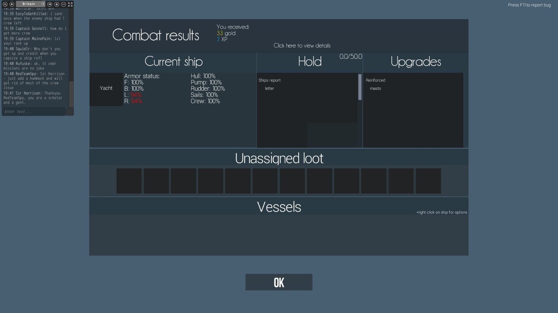
Task: Click the '2 XP' reward text
Action: click(222, 39)
